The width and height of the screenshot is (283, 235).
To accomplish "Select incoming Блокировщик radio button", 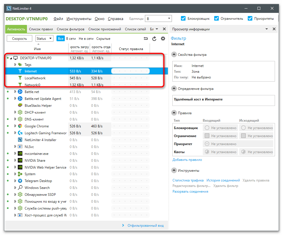I will pos(207,128).
